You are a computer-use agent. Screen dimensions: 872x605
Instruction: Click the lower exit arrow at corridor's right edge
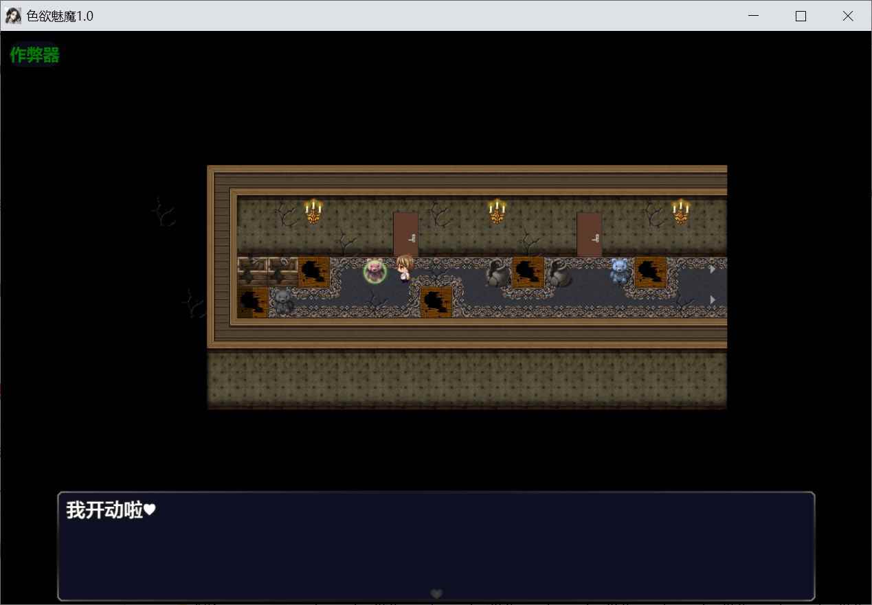pos(713,300)
